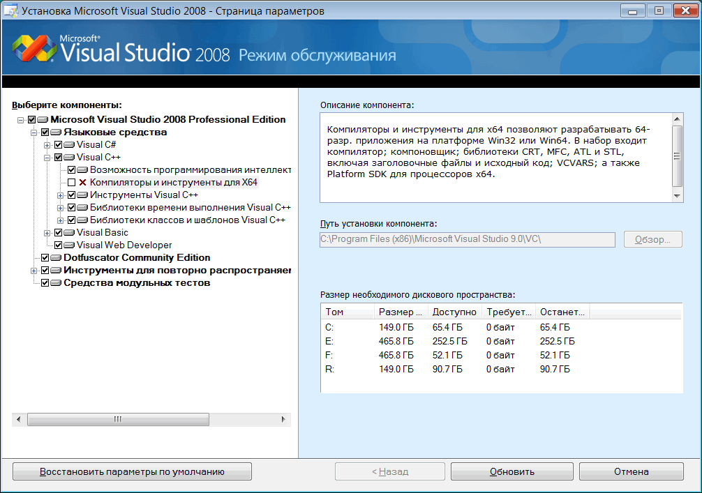Click the Обновить button
Viewport: 702px width, 493px height.
click(512, 471)
